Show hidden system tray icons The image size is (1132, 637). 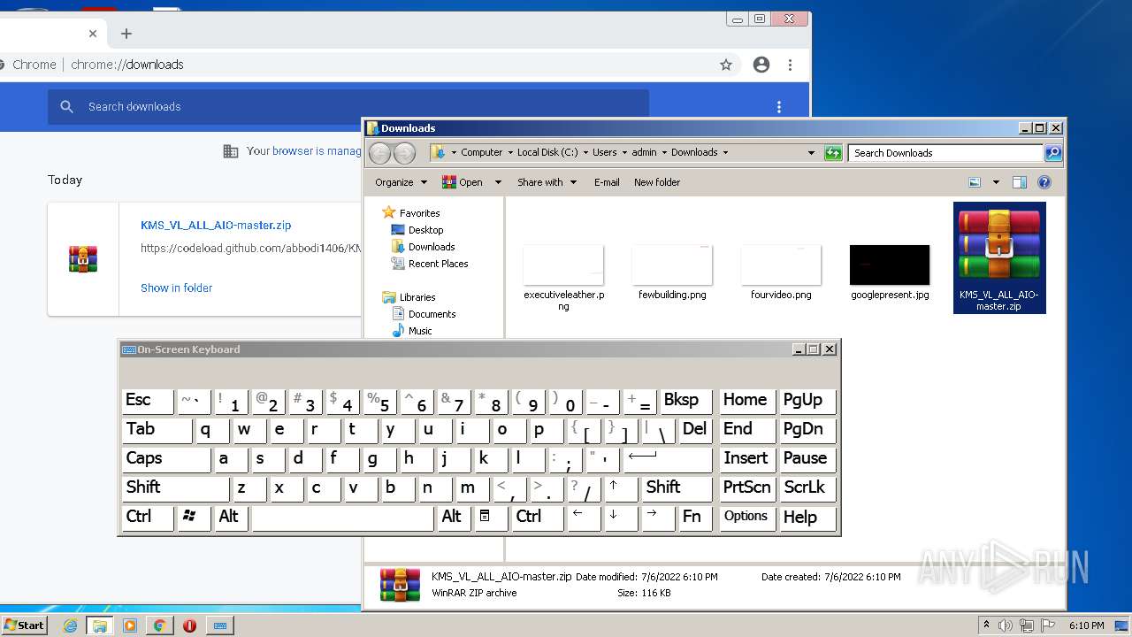coord(986,625)
